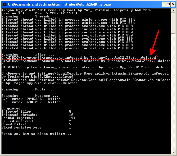Click the cmd system menu icon in title bar

click(4, 4)
